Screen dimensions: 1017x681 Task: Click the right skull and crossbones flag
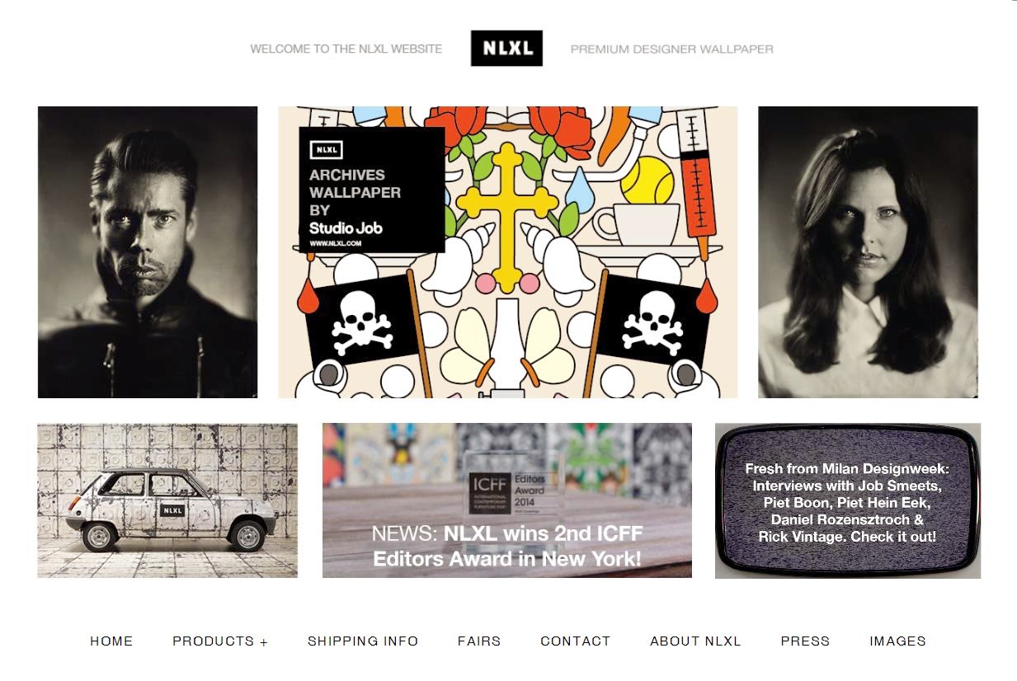point(653,322)
